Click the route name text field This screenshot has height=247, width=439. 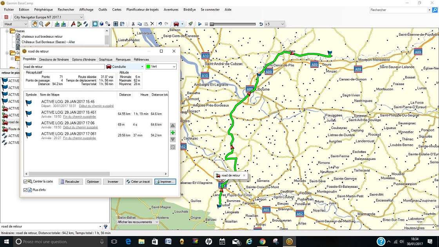(63, 67)
